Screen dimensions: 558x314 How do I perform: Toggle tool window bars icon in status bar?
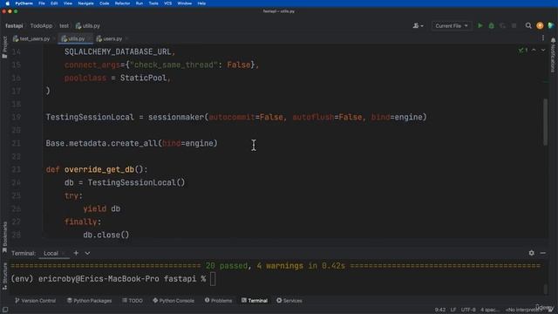tap(5, 310)
